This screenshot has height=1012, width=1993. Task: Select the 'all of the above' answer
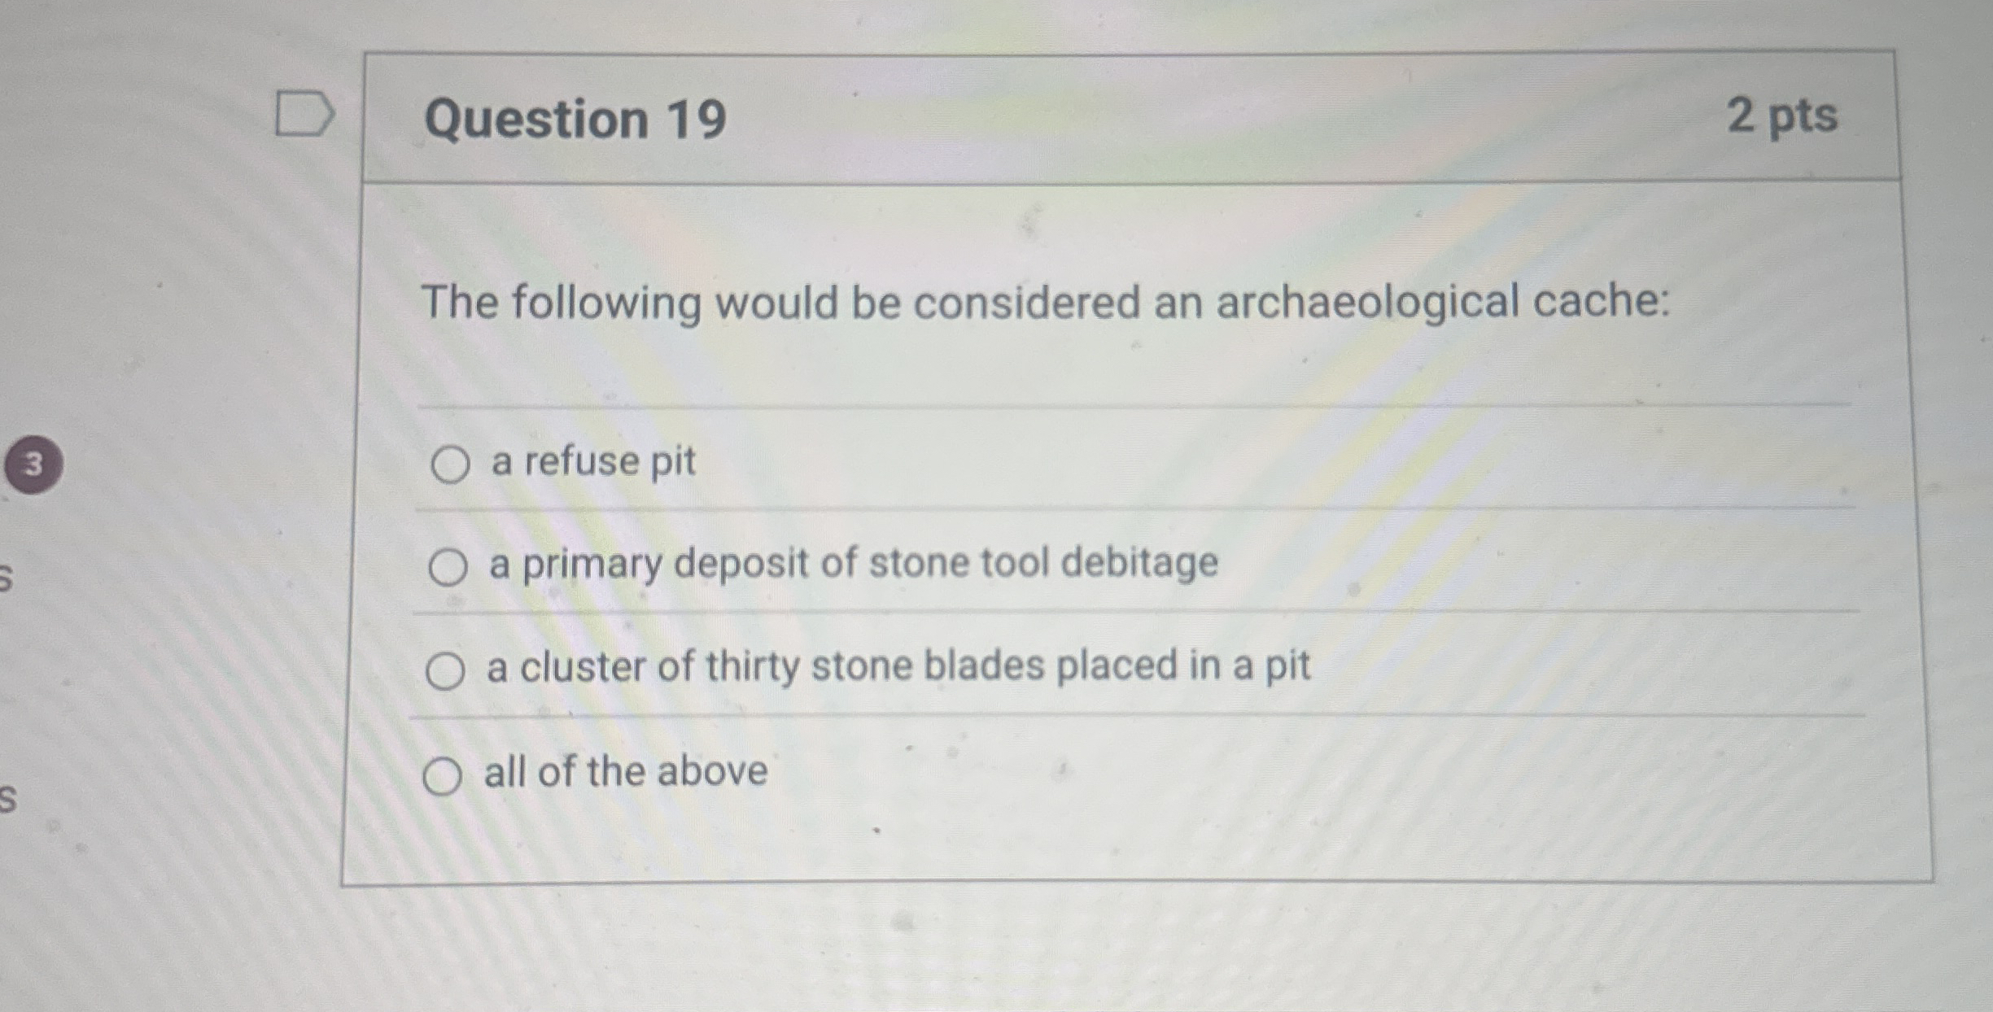(442, 771)
